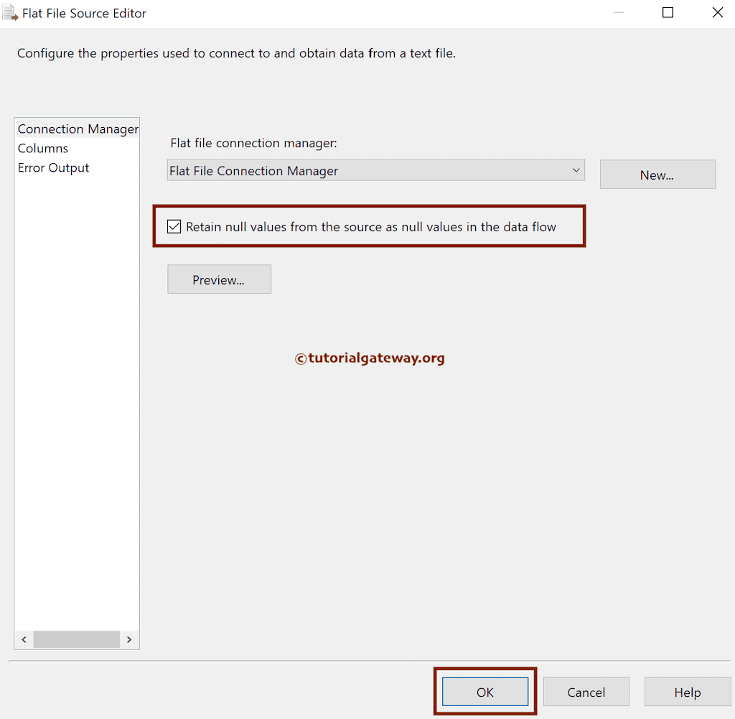Click the Flat File Source Editor title bar icon

tap(9, 12)
